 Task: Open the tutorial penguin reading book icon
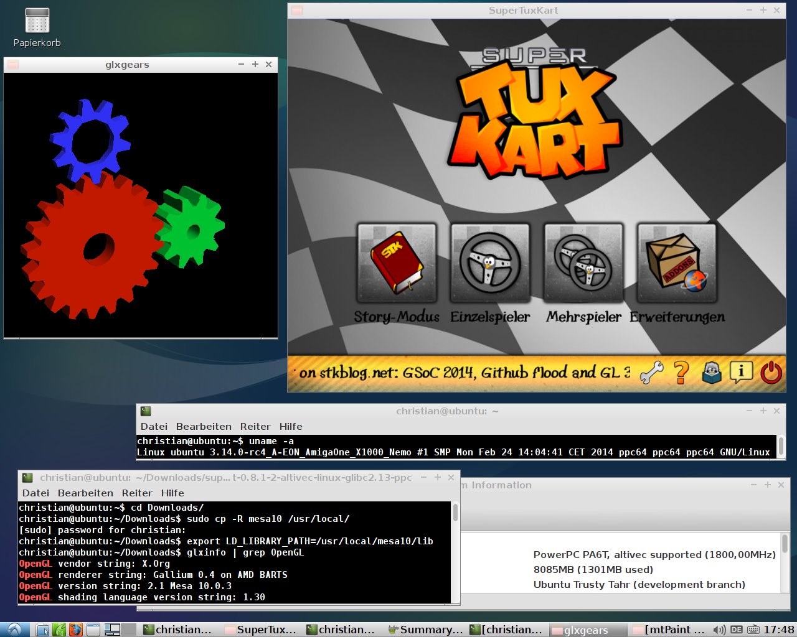pos(711,373)
